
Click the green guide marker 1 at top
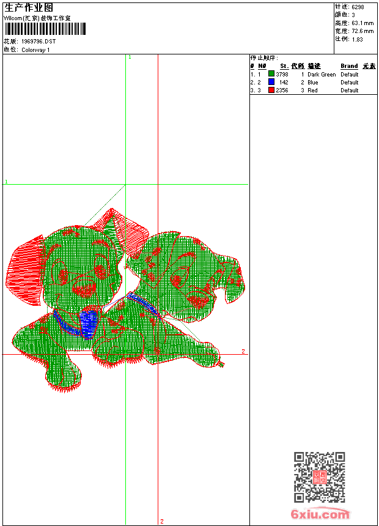click(130, 57)
